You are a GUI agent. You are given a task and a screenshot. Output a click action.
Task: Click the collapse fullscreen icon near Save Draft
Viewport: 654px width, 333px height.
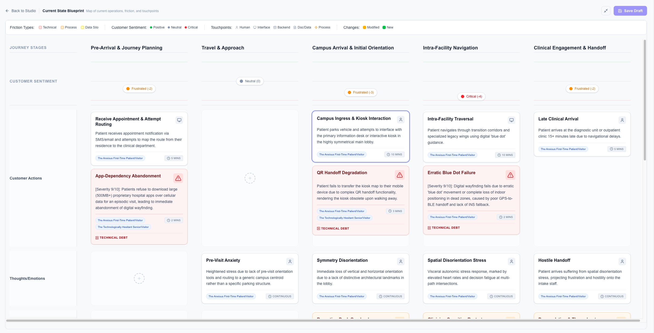606,11
